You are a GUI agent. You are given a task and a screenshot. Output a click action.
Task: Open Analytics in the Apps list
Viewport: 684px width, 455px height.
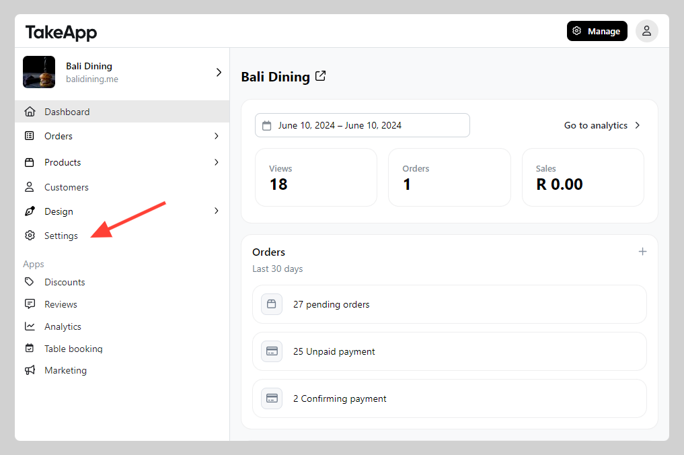pos(63,326)
